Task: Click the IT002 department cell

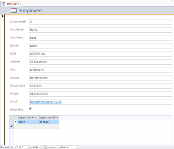Action: click(28, 122)
